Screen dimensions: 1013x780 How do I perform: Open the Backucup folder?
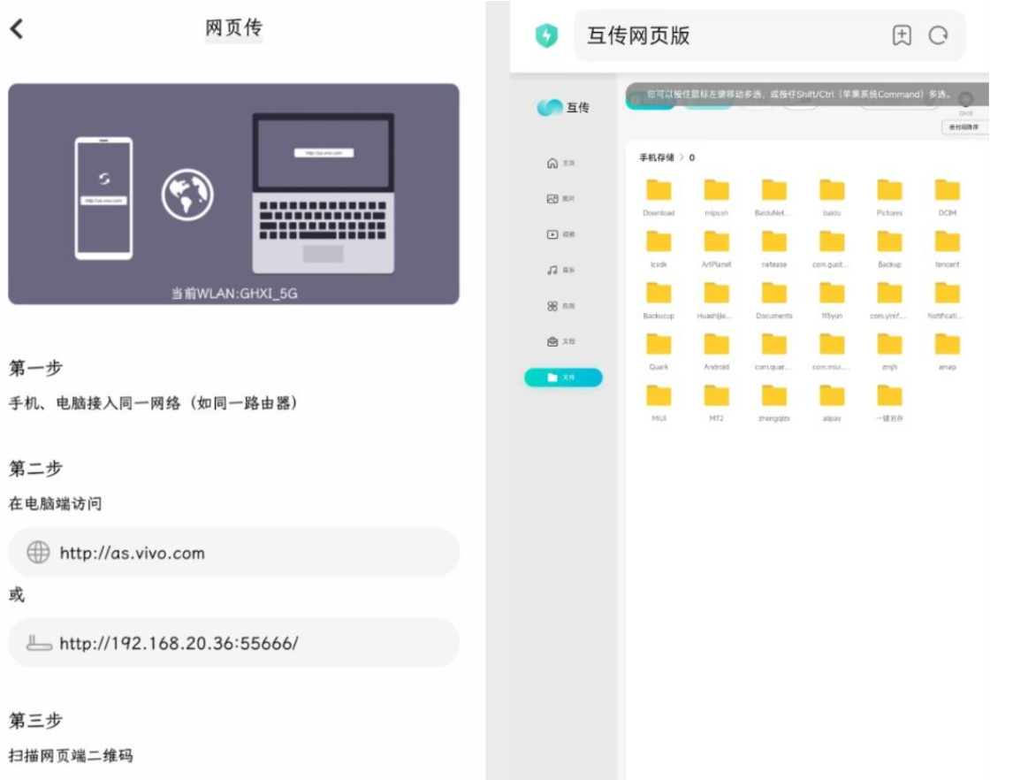click(659, 301)
